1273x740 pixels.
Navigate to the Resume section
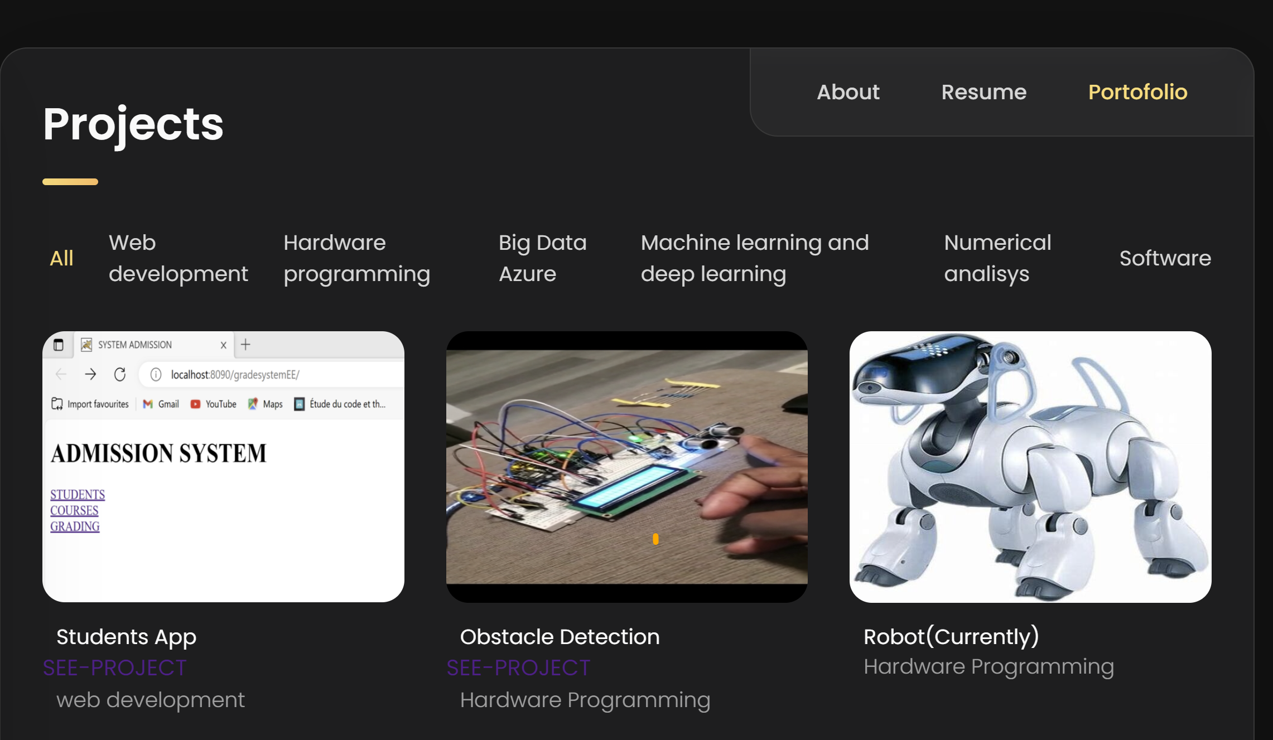pyautogui.click(x=983, y=91)
